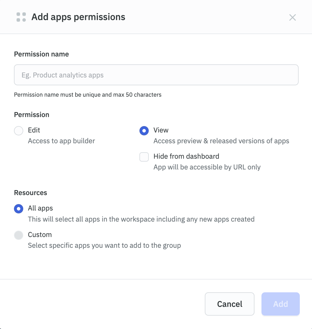
Task: Click the Add button
Action: [x=280, y=304]
